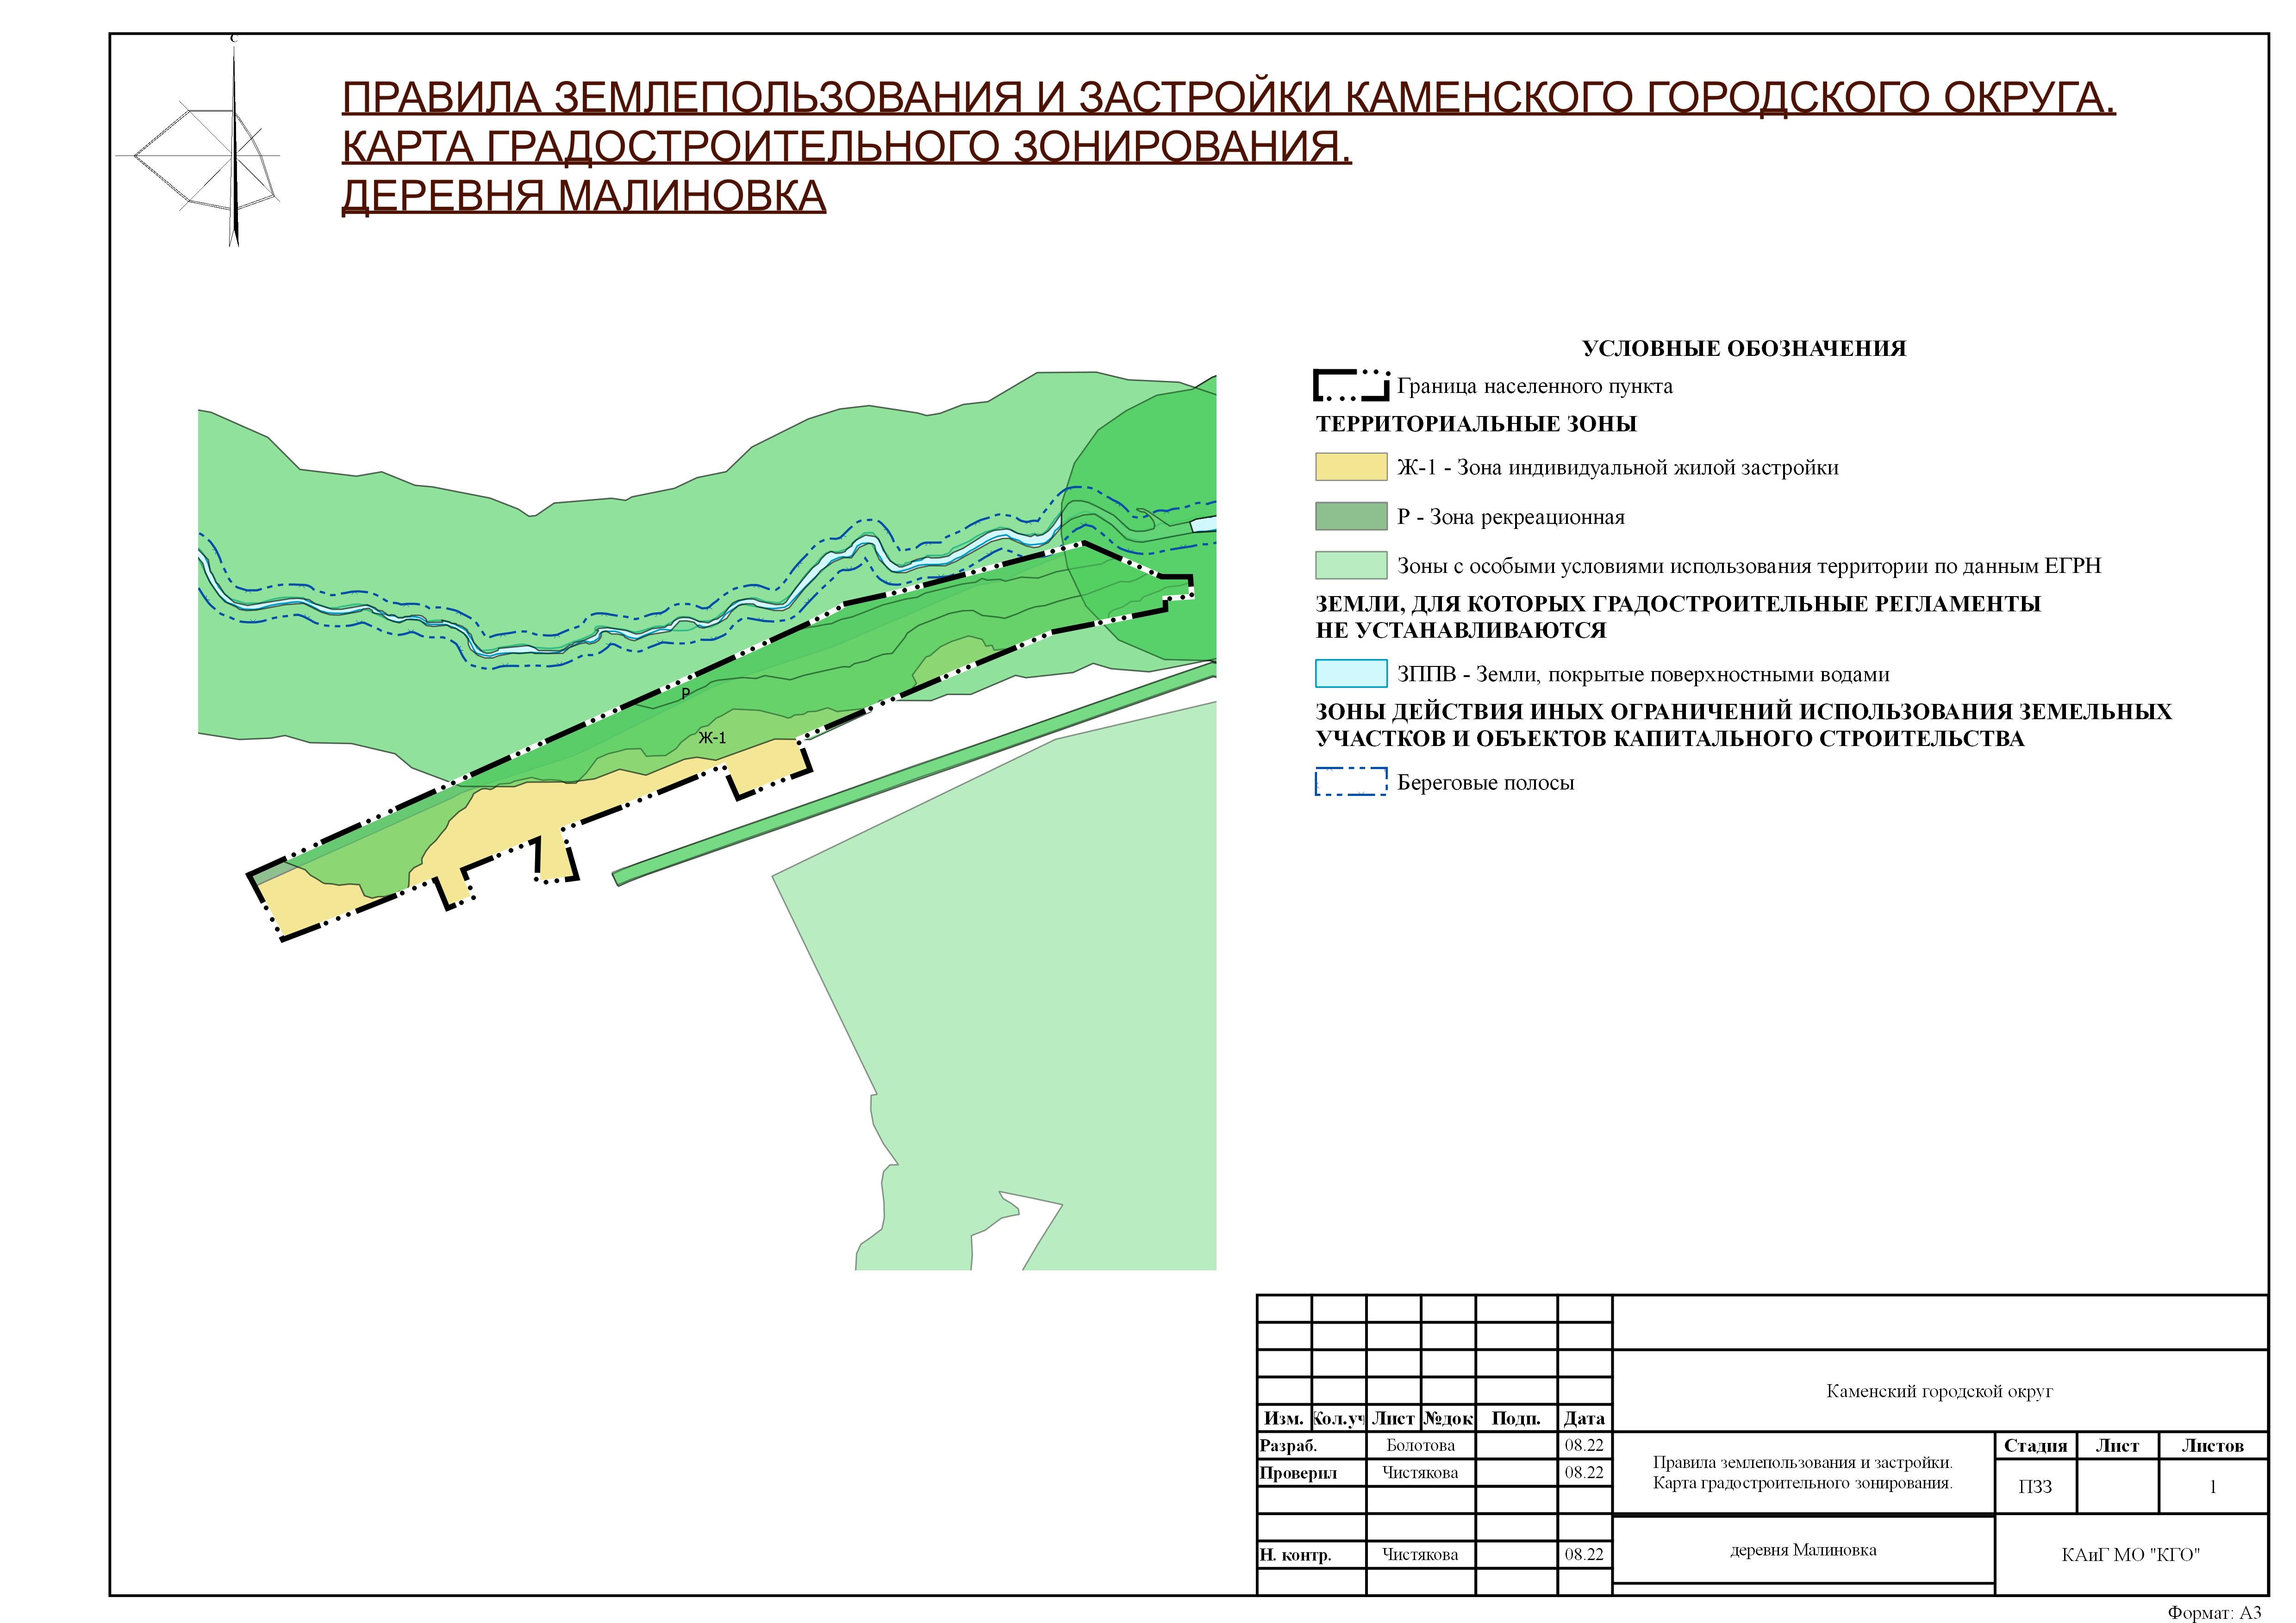Click the 'Чистякова' name in the Проверил row

[1420, 1472]
